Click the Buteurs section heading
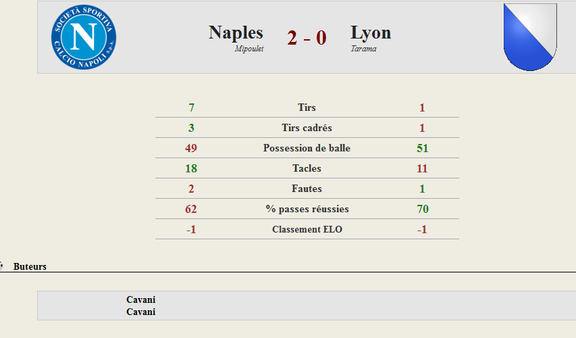576x338 pixels. tap(30, 266)
